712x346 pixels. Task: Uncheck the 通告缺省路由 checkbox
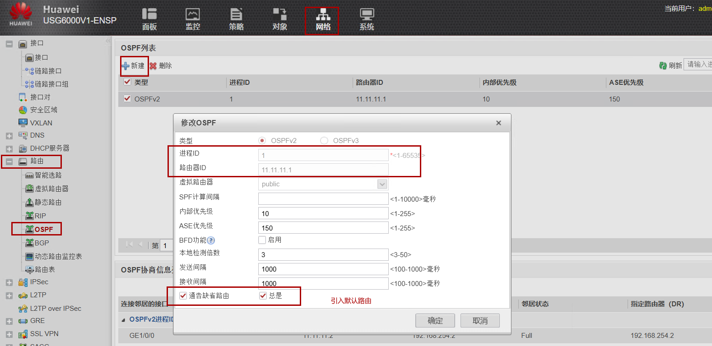183,296
